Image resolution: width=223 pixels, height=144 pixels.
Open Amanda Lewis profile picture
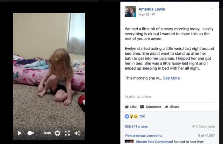130,11
